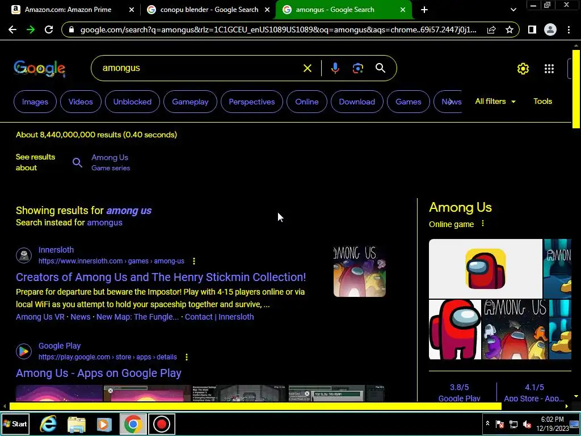This screenshot has height=436, width=581.
Task: Open Among Us Apps on Google Play
Action: [99, 373]
